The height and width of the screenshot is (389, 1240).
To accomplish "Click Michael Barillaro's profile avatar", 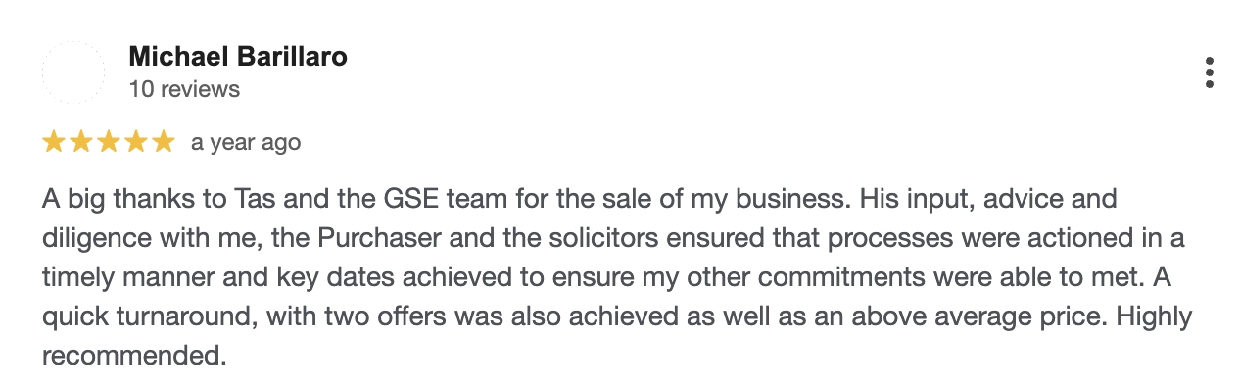I will pos(73,73).
